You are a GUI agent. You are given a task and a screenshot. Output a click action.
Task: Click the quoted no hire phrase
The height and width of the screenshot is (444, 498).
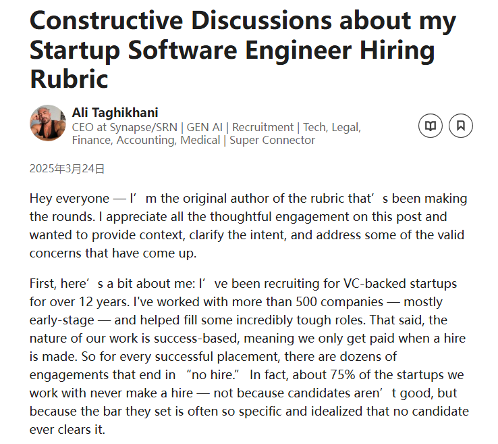click(213, 375)
